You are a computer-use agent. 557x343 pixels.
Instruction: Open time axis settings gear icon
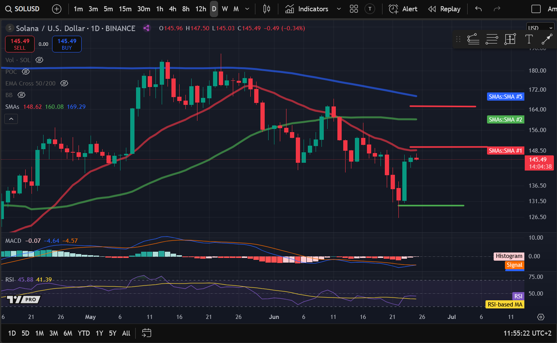coord(541,317)
